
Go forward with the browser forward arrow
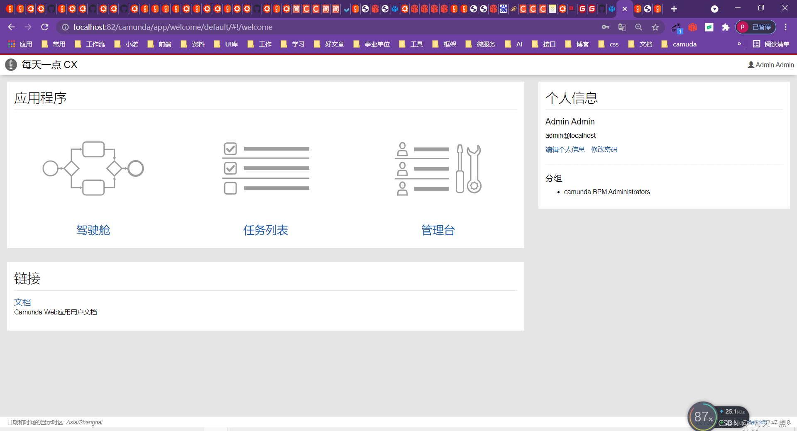28,27
